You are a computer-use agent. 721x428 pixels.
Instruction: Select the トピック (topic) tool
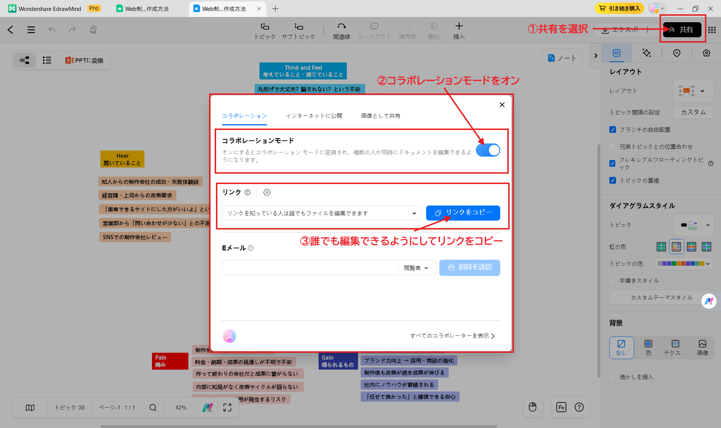tap(265, 30)
